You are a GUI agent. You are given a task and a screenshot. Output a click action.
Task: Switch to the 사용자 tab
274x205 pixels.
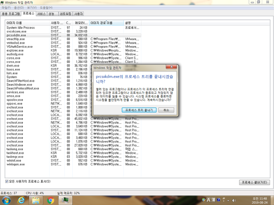[78, 14]
